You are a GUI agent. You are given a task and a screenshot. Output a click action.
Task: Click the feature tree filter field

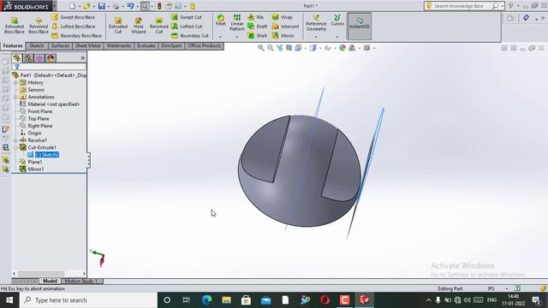[x=50, y=67]
